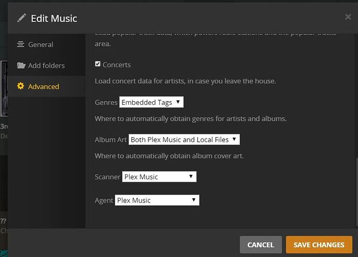Click the Add folders folder icon
This screenshot has height=257, width=358.
click(21, 65)
